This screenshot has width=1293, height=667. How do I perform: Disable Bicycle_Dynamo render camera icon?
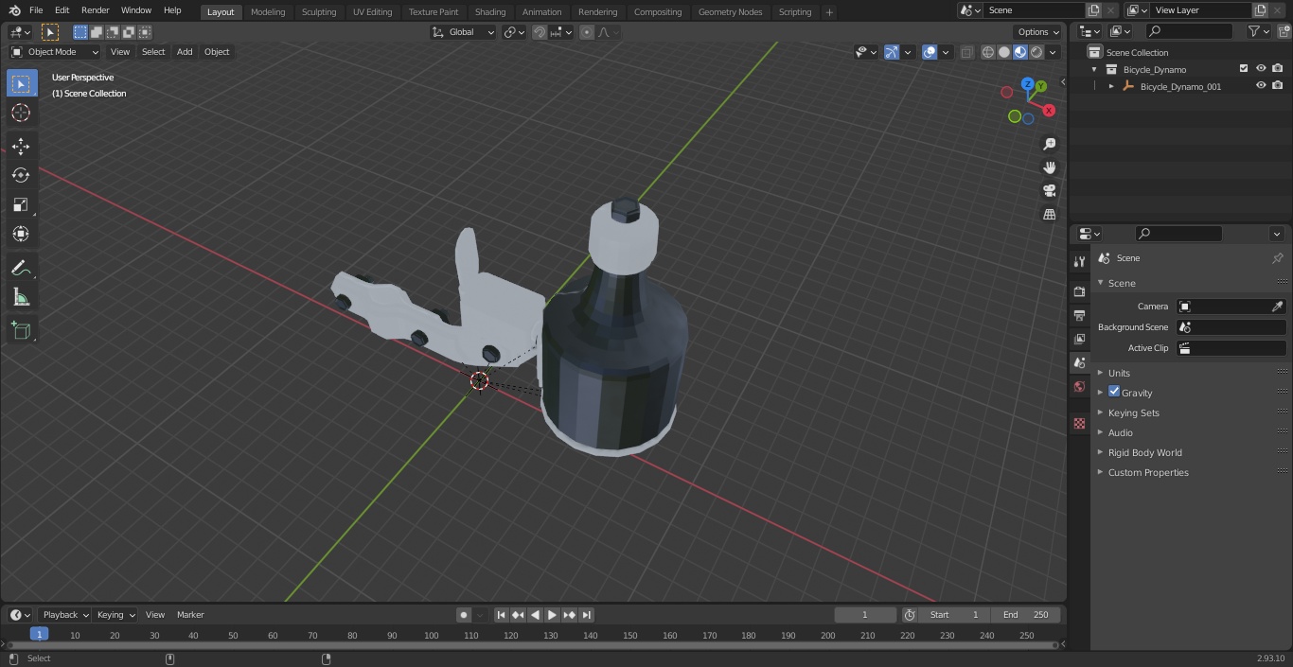pyautogui.click(x=1277, y=69)
